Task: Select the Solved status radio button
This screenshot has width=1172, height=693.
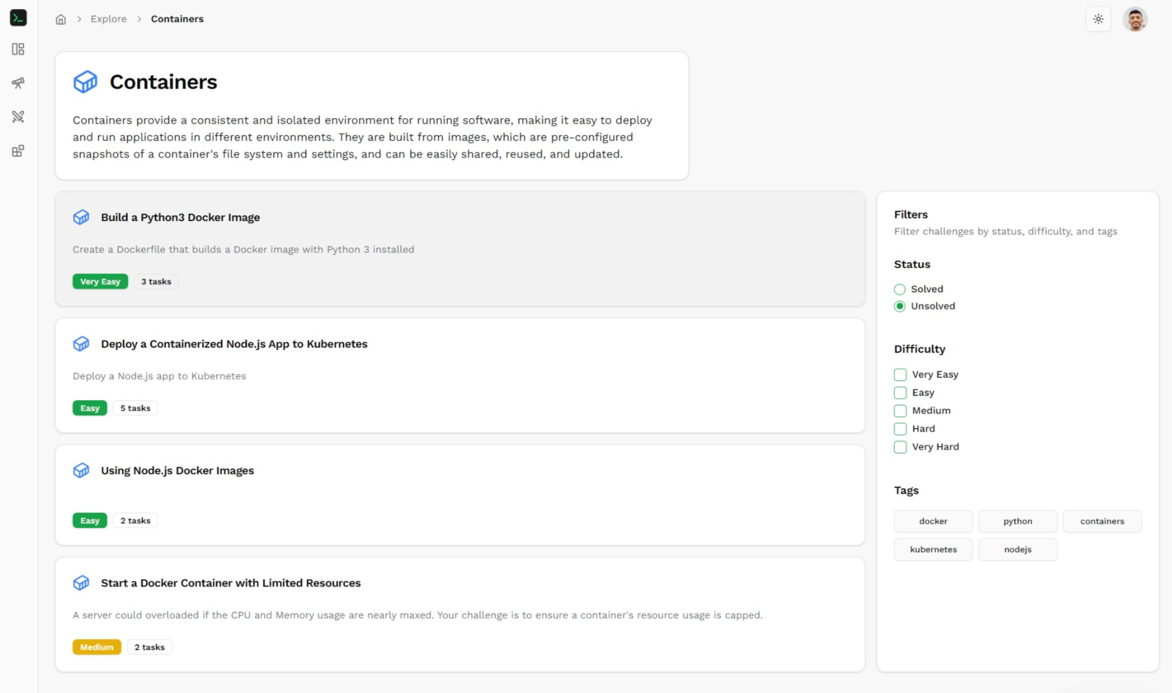Action: pyautogui.click(x=899, y=290)
